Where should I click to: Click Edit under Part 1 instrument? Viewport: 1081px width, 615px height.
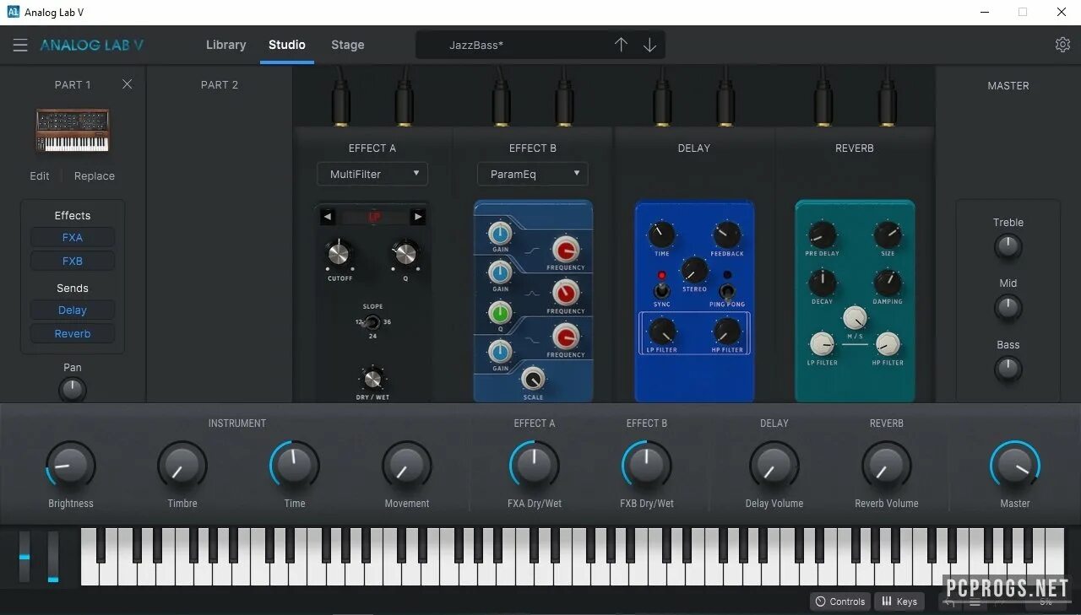click(40, 175)
